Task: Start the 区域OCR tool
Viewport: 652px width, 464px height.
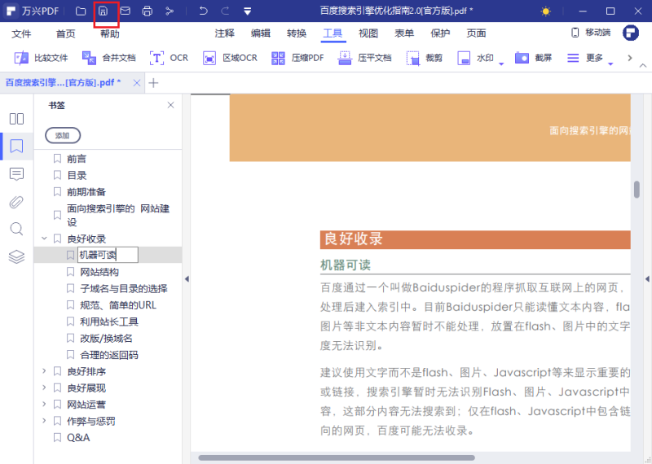Action: (230, 58)
